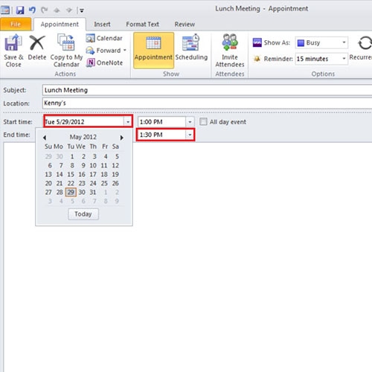This screenshot has height=372, width=372.
Task: Expand the start date dropdown arrow
Action: coord(128,122)
